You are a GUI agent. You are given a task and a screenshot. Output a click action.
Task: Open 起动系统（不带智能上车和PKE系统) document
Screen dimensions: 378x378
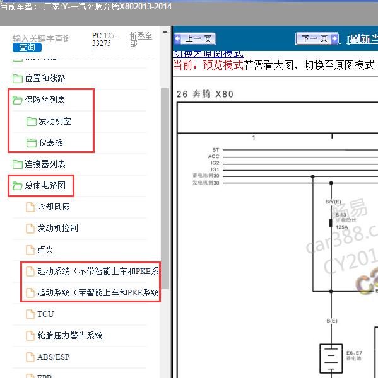(x=98, y=271)
